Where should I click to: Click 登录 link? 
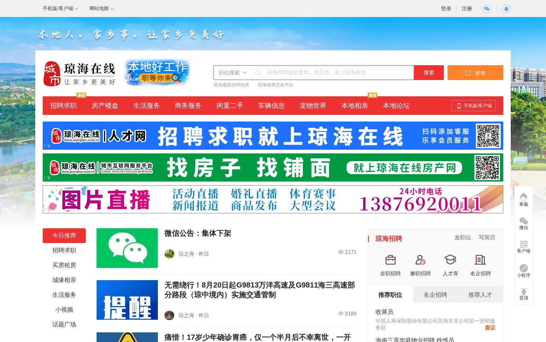tap(446, 9)
